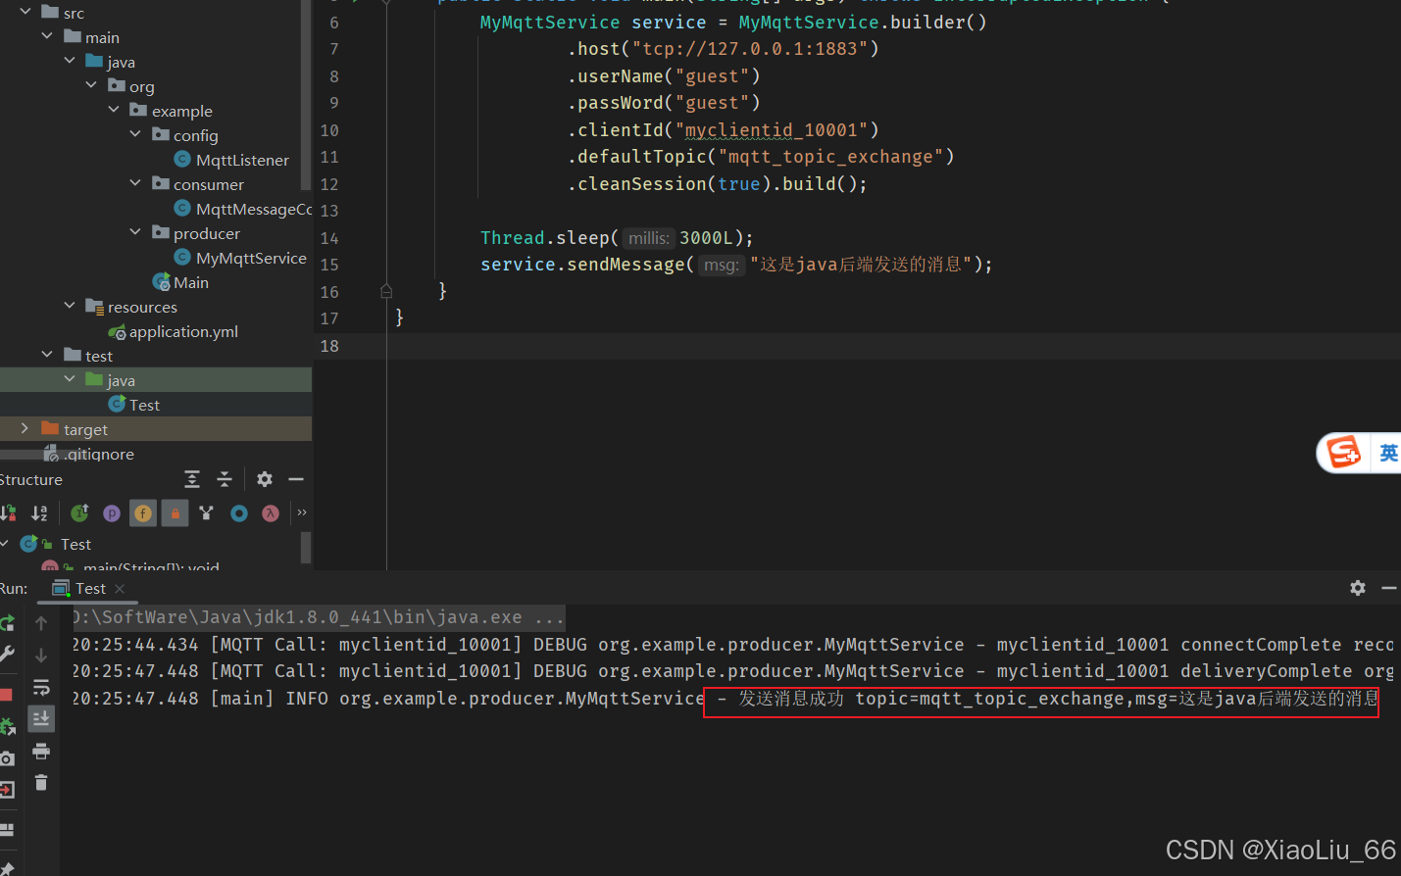The image size is (1401, 876).
Task: Toggle soft-wrap in the console
Action: (40, 687)
